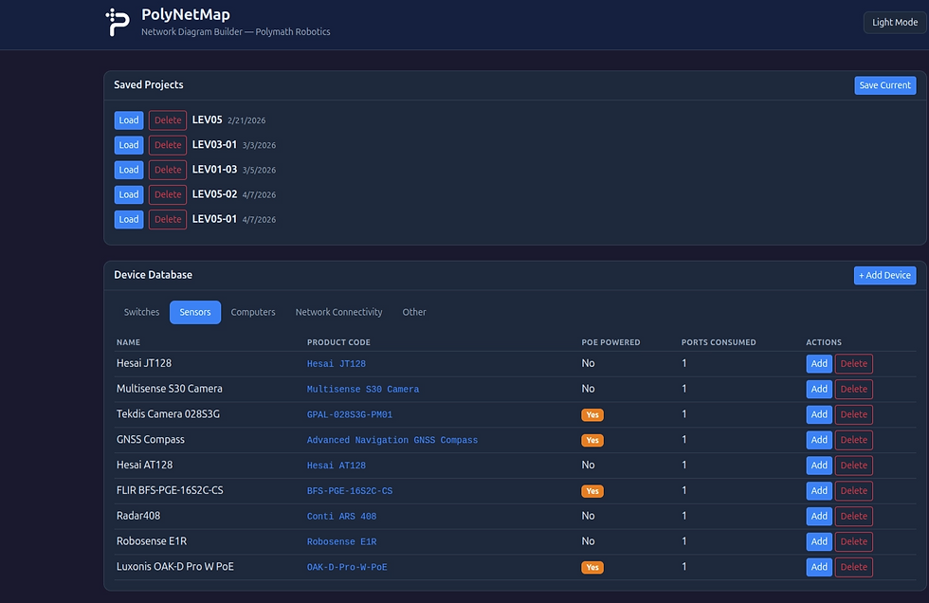Click the Product Code column header
Viewport: 929px width, 603px height.
338,342
